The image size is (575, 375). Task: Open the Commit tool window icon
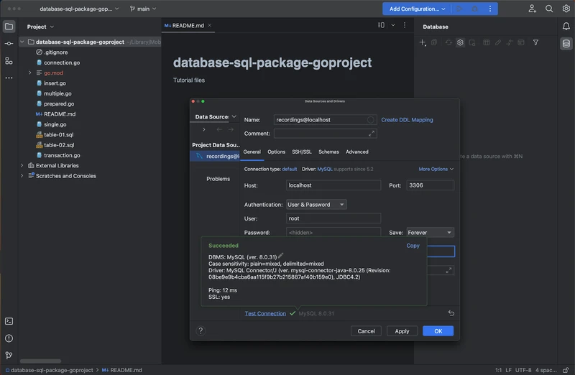point(9,44)
